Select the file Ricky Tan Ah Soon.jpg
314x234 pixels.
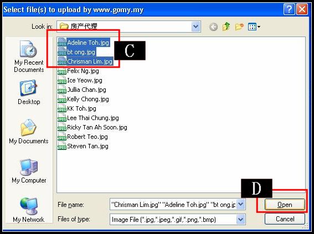92,127
